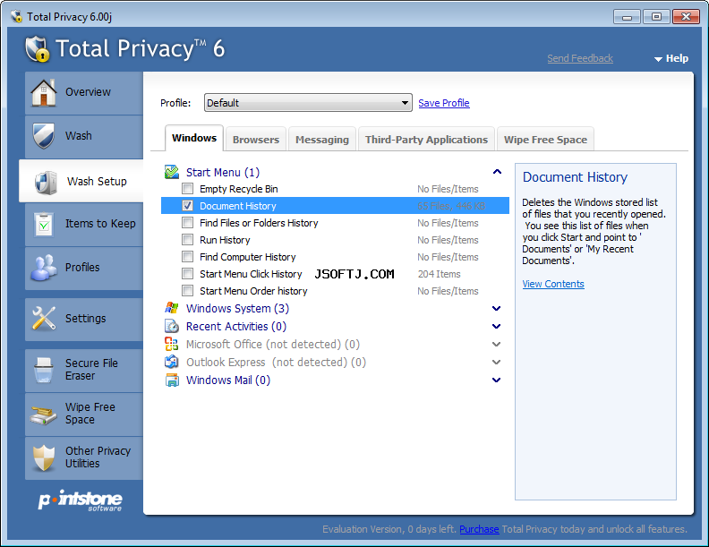Open the Profiles sidebar label
The width and height of the screenshot is (709, 547).
coord(82,267)
